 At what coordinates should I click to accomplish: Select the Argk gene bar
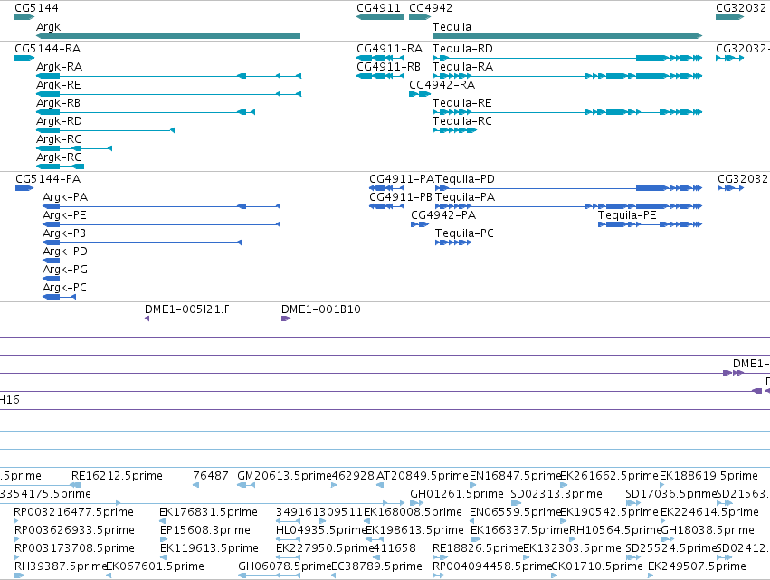coord(168,36)
